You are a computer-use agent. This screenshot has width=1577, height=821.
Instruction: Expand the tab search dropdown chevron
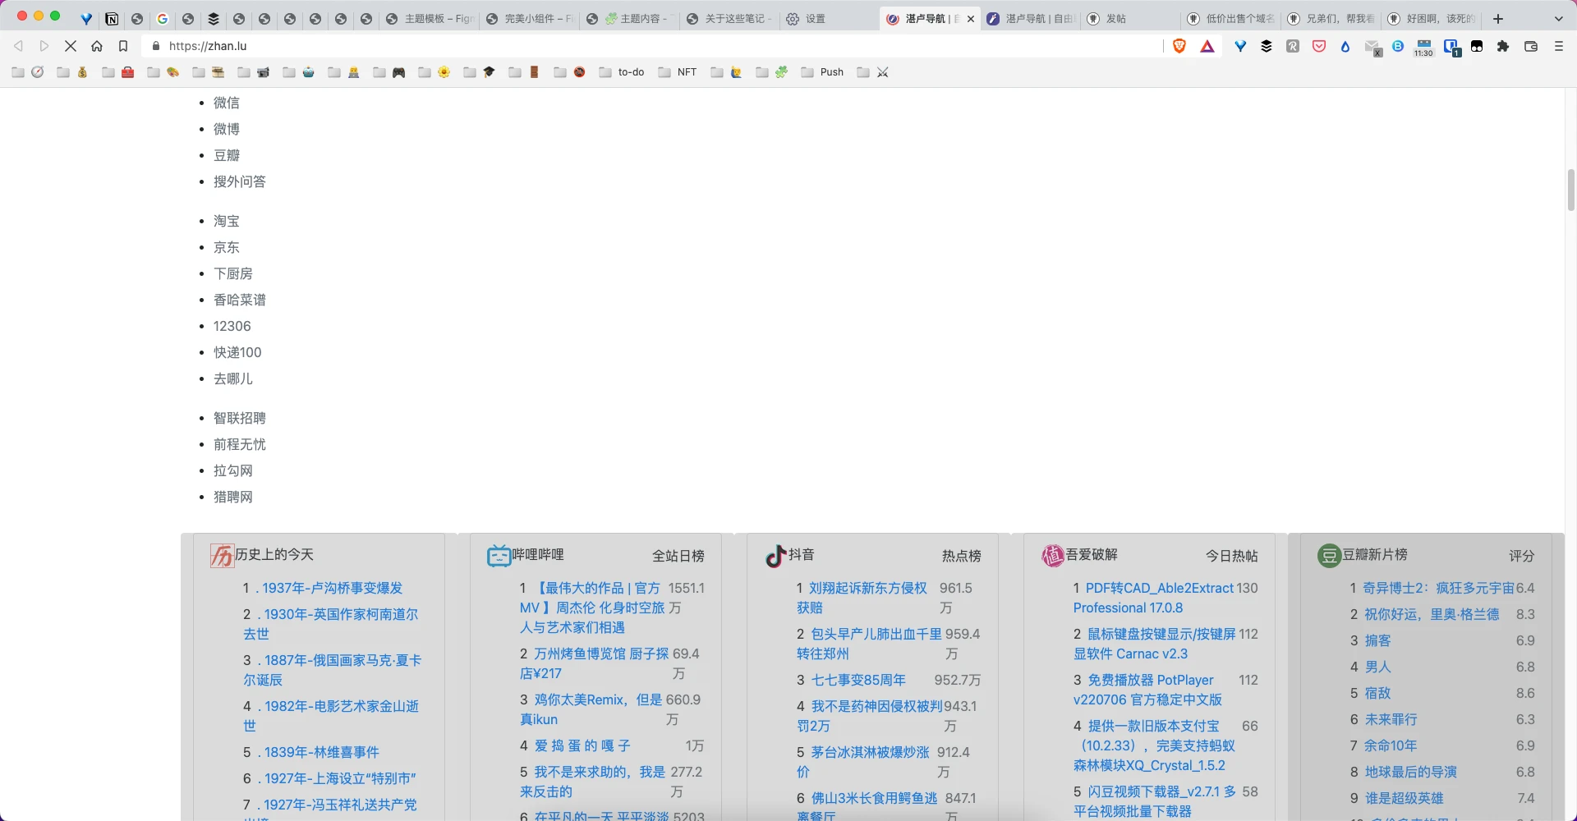[x=1559, y=19]
